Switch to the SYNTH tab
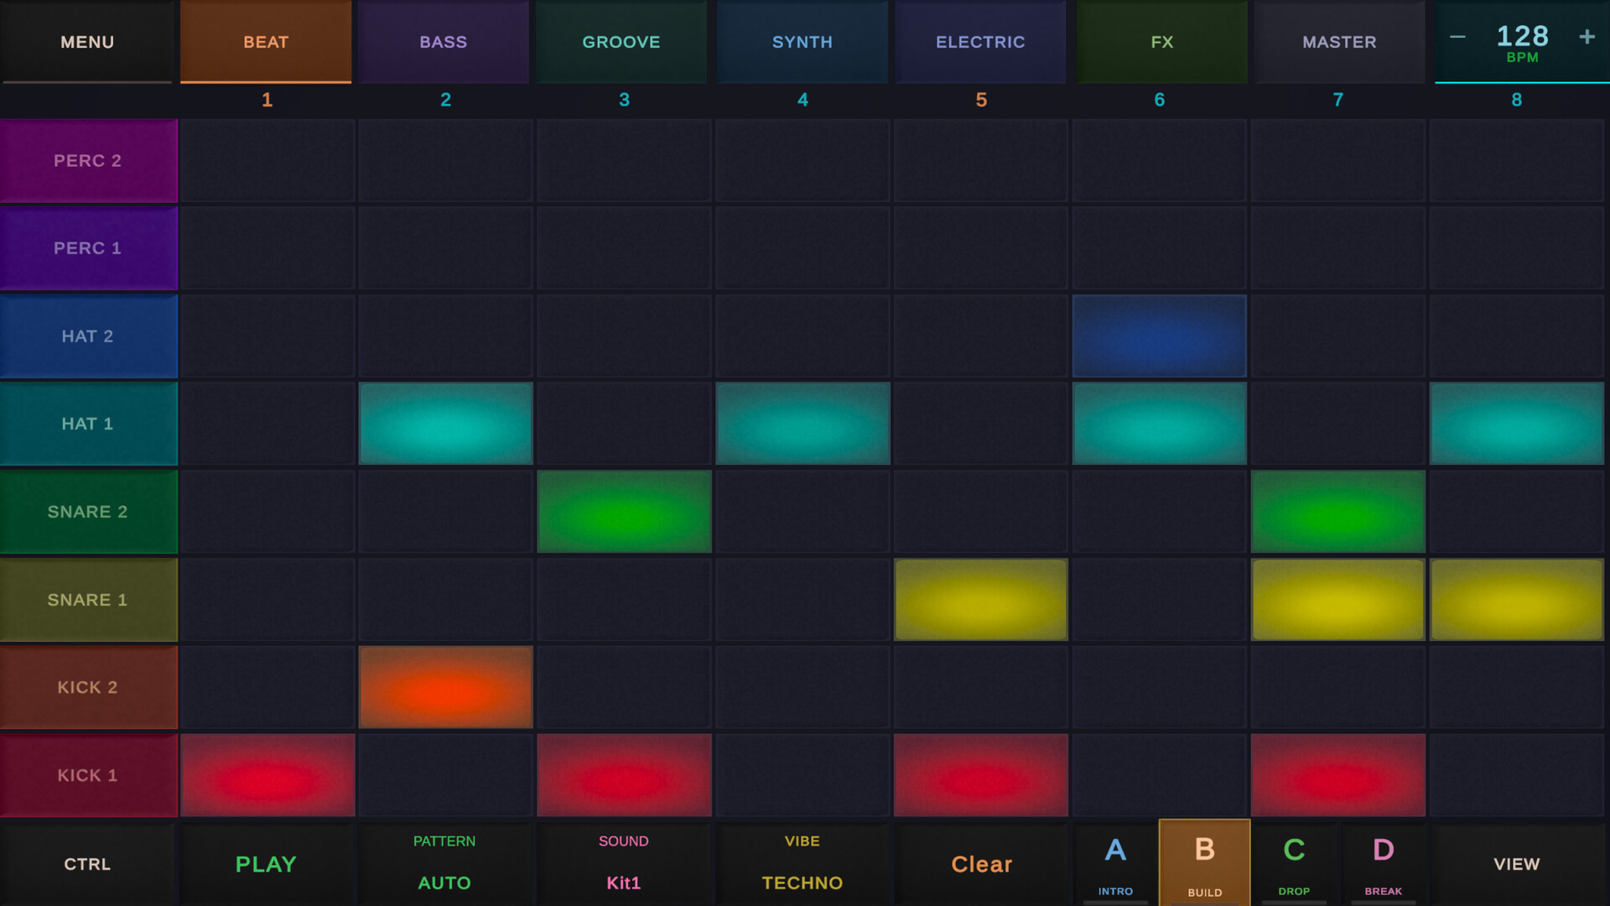The width and height of the screenshot is (1610, 906). click(802, 42)
